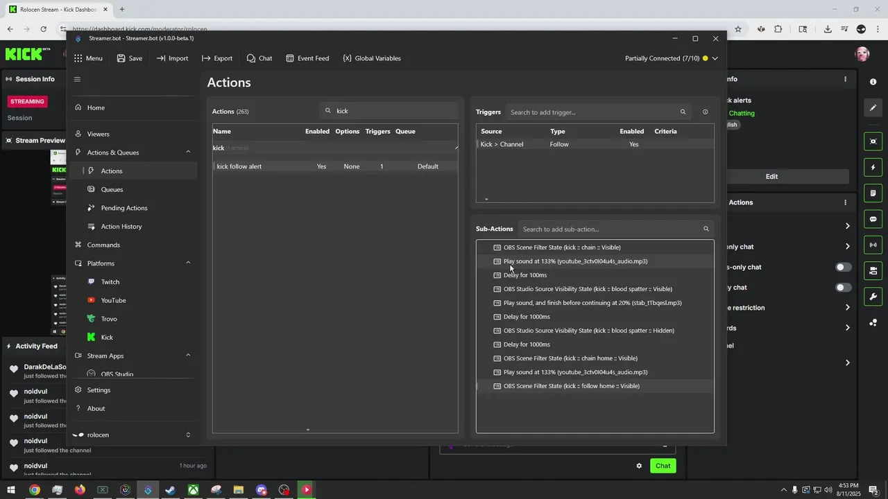Select the Twitch platform

point(110,282)
